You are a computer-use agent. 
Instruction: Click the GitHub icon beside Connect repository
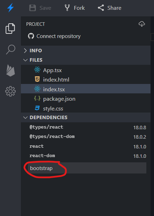pos(31,36)
